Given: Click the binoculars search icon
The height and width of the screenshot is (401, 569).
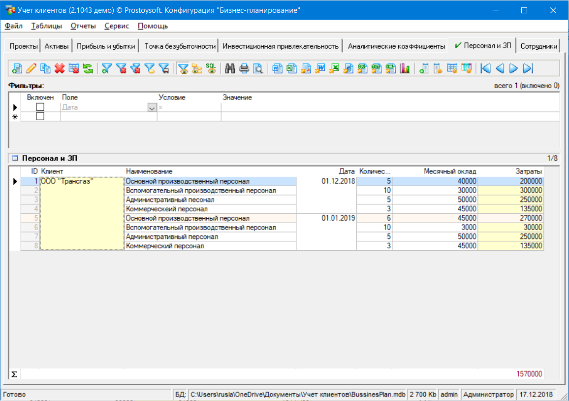Looking at the screenshot, I should [x=229, y=68].
